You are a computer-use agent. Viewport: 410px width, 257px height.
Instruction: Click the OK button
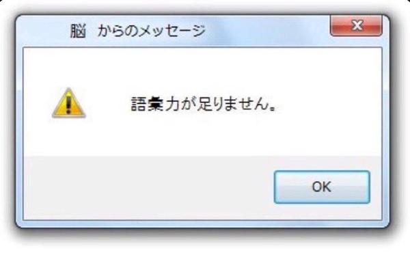click(322, 187)
